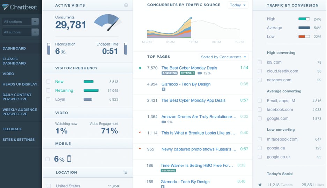Click the L badge under Gizmodo 4,954 row
This screenshot has width=327, height=188.
pos(164,89)
